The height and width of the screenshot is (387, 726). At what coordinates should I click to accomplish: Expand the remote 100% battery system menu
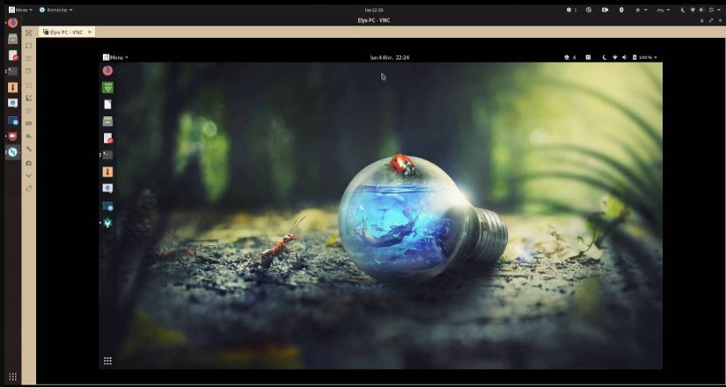[645, 57]
